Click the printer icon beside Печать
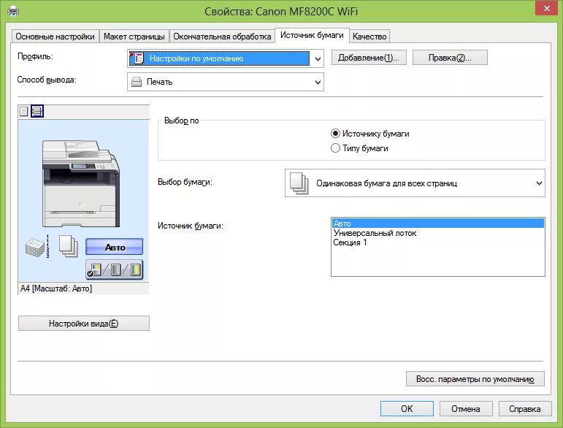Image resolution: width=563 pixels, height=428 pixels. tap(137, 82)
